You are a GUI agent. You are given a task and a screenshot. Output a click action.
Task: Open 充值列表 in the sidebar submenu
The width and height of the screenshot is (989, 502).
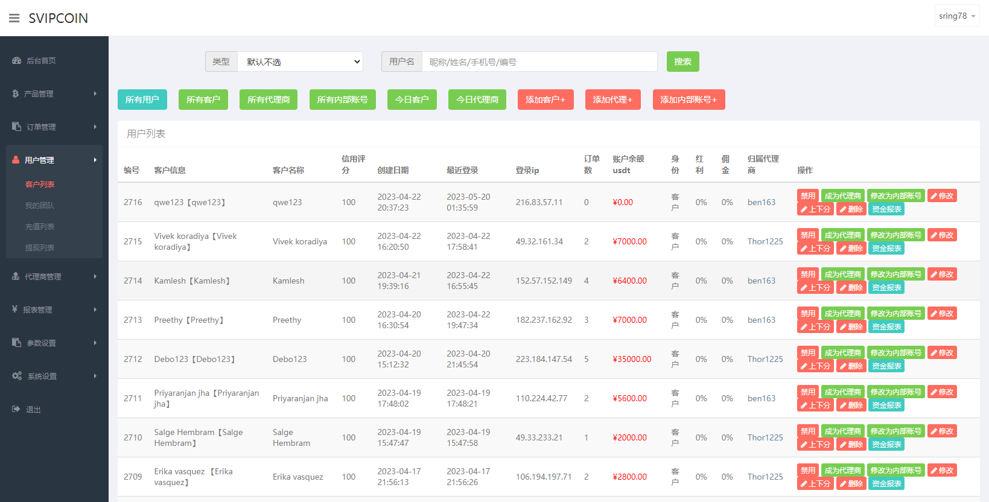(40, 226)
